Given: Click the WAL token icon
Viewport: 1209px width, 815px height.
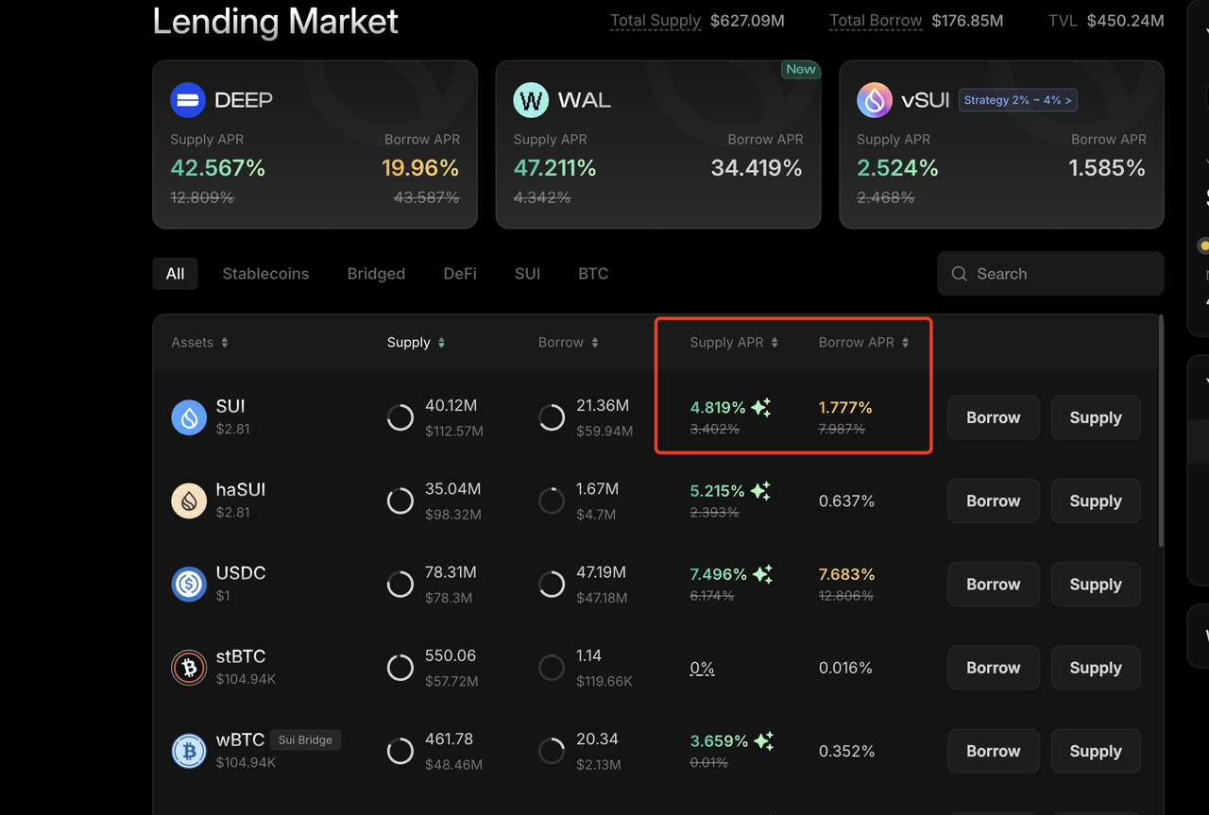Looking at the screenshot, I should pos(531,100).
